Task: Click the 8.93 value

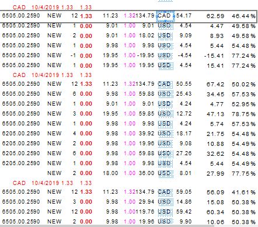Action: click(217, 36)
